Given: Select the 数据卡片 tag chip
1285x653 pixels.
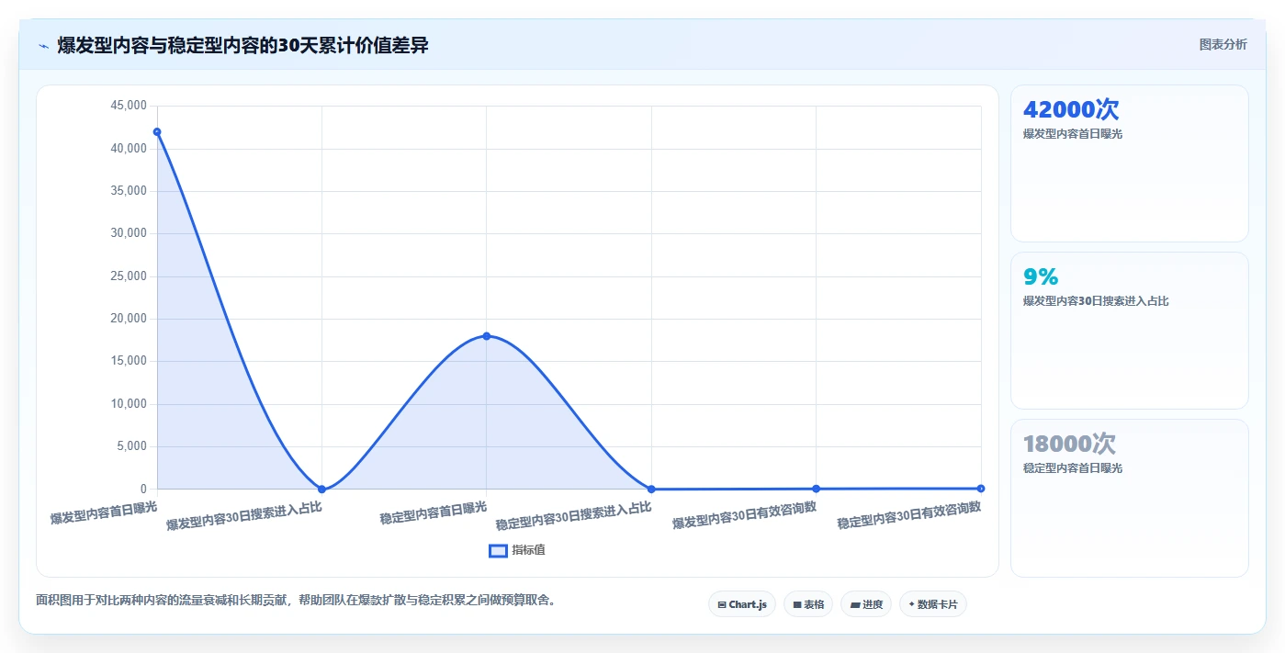Looking at the screenshot, I should pyautogui.click(x=933, y=604).
